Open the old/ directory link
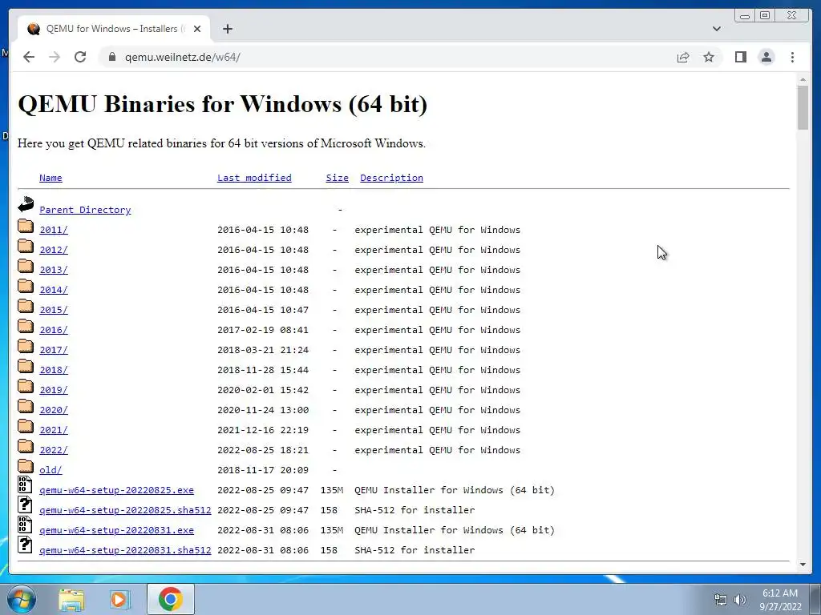 coord(51,470)
